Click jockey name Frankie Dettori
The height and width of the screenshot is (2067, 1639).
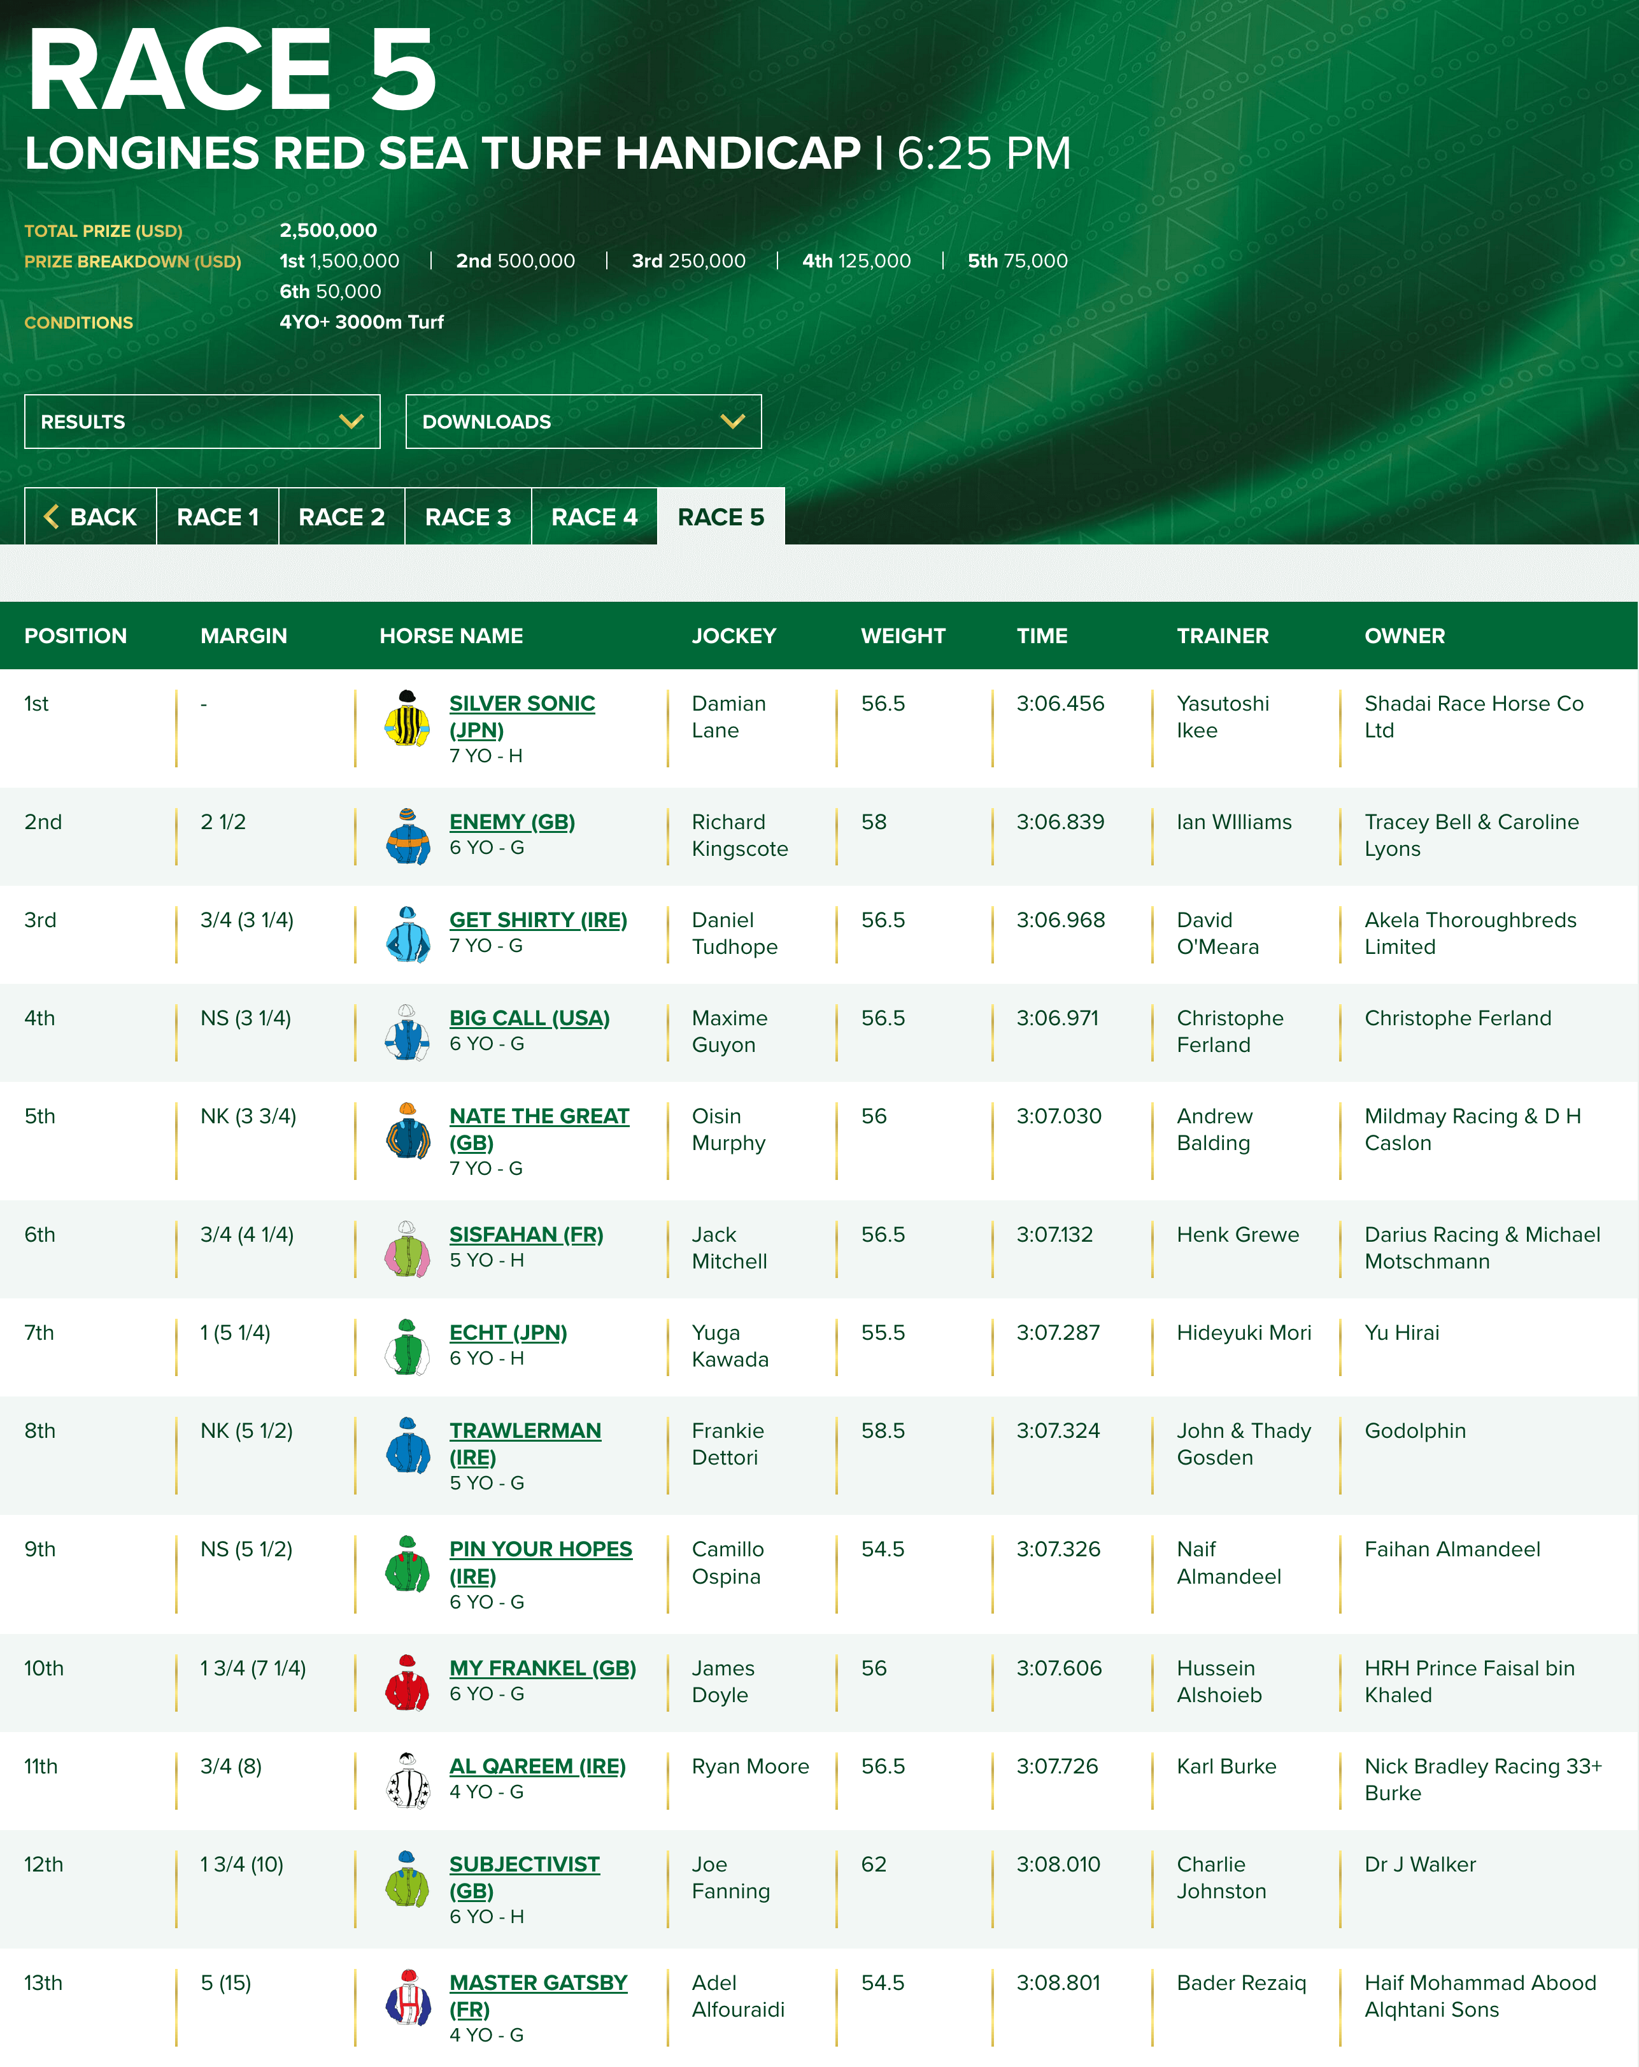click(728, 1444)
